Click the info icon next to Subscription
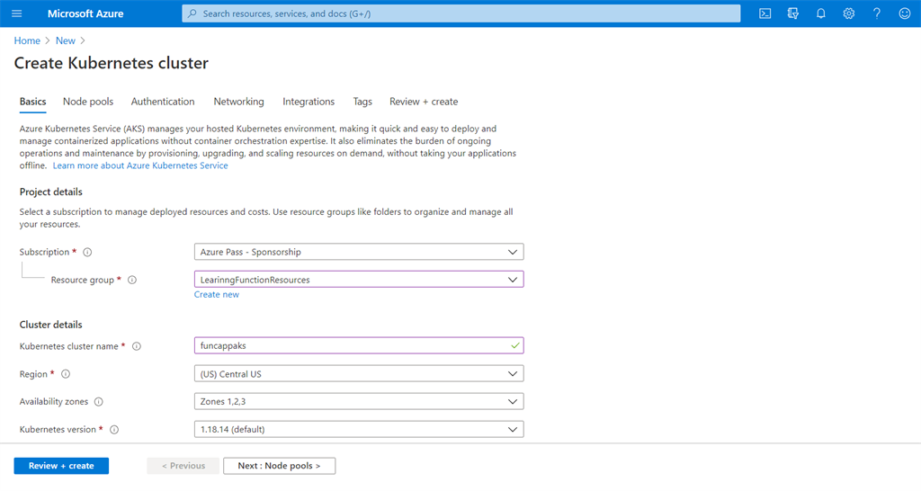Viewport: 921px width, 491px height. (x=87, y=253)
